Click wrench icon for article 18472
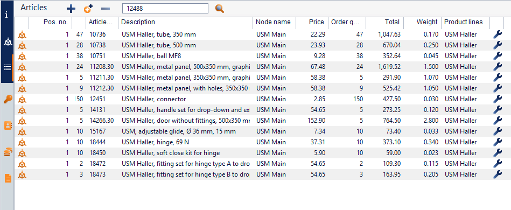The height and width of the screenshot is (210, 511). [x=498, y=163]
